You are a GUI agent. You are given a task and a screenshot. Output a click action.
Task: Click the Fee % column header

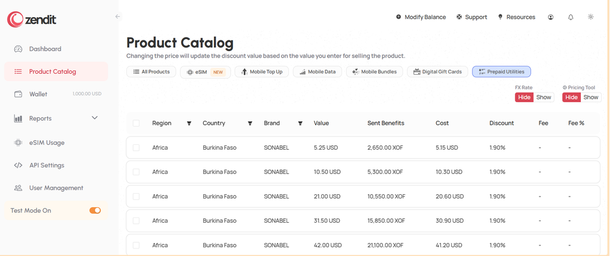tap(576, 123)
